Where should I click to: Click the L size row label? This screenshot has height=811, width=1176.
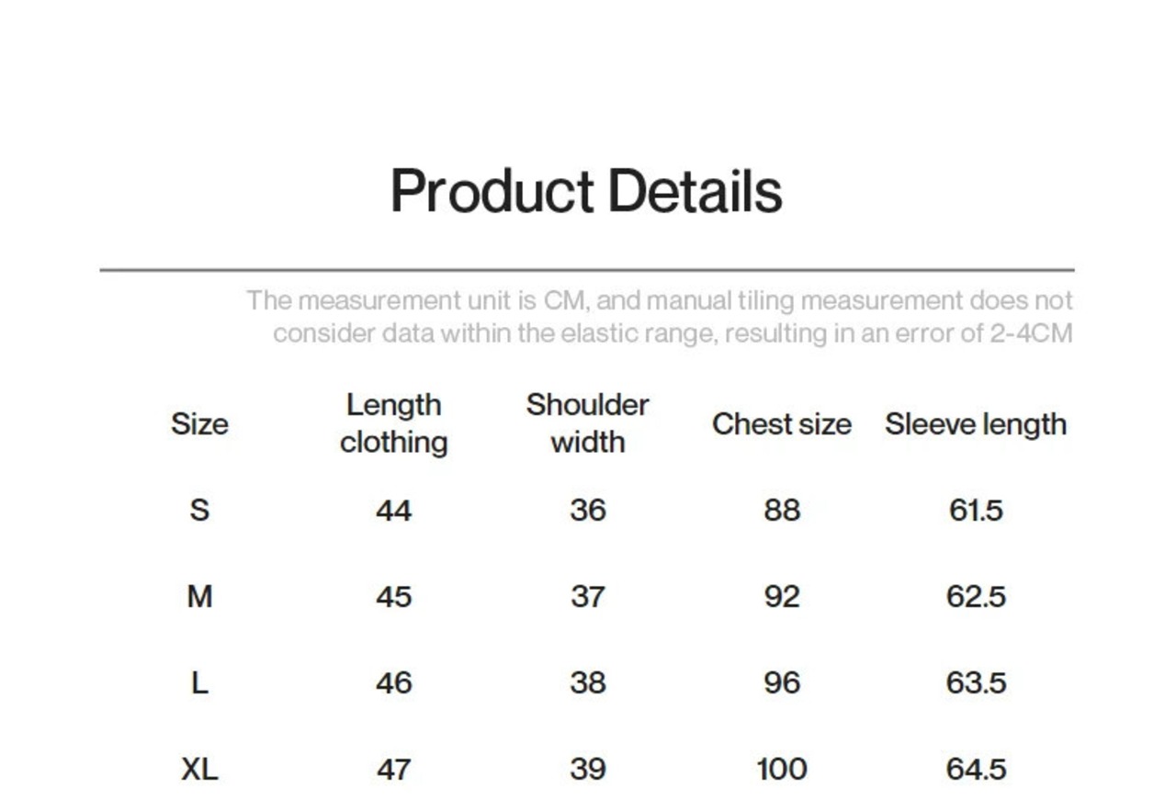click(199, 683)
